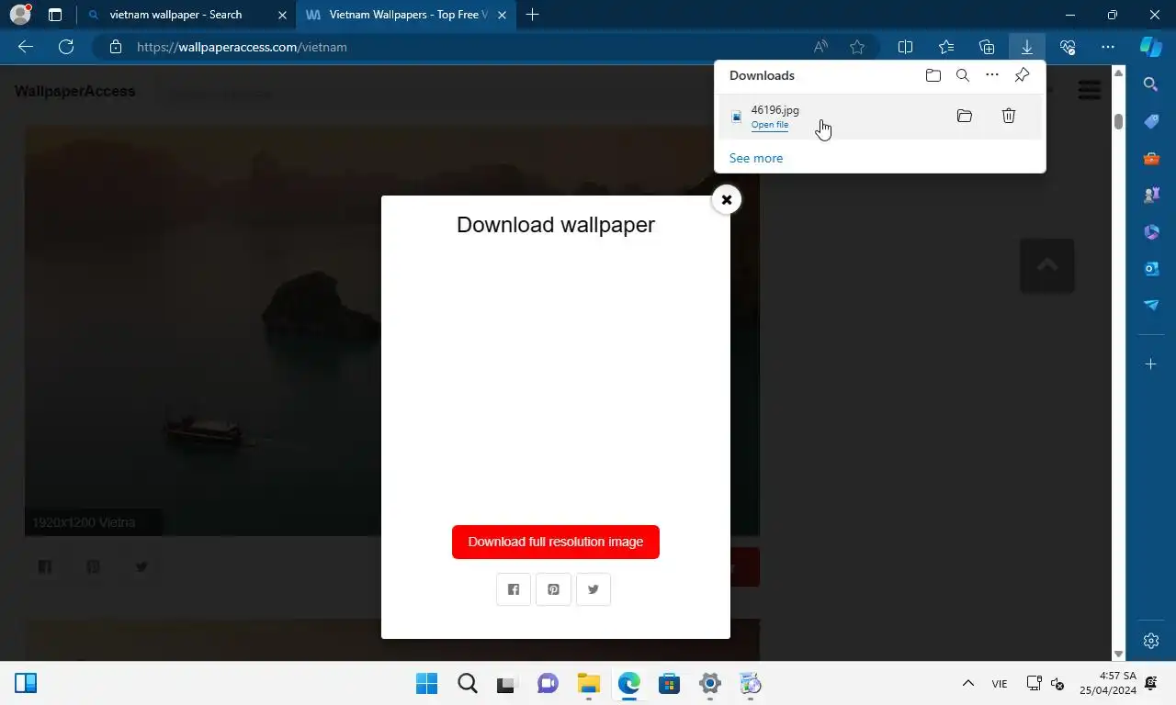Open Windows taskbar Search
Screen dimensions: 1176x705
click(x=467, y=684)
